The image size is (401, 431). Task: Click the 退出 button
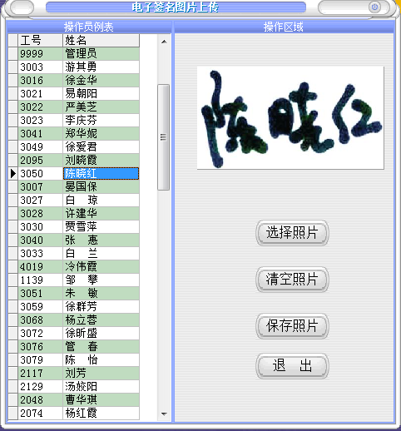coord(292,365)
